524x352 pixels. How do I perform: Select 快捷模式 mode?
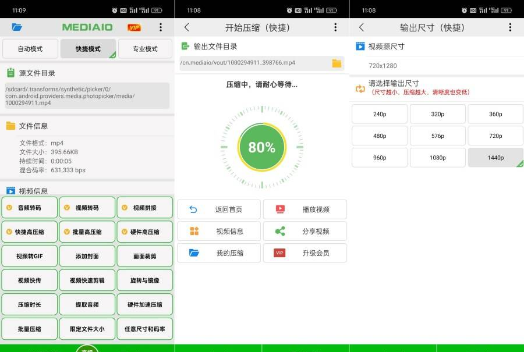pyautogui.click(x=88, y=49)
